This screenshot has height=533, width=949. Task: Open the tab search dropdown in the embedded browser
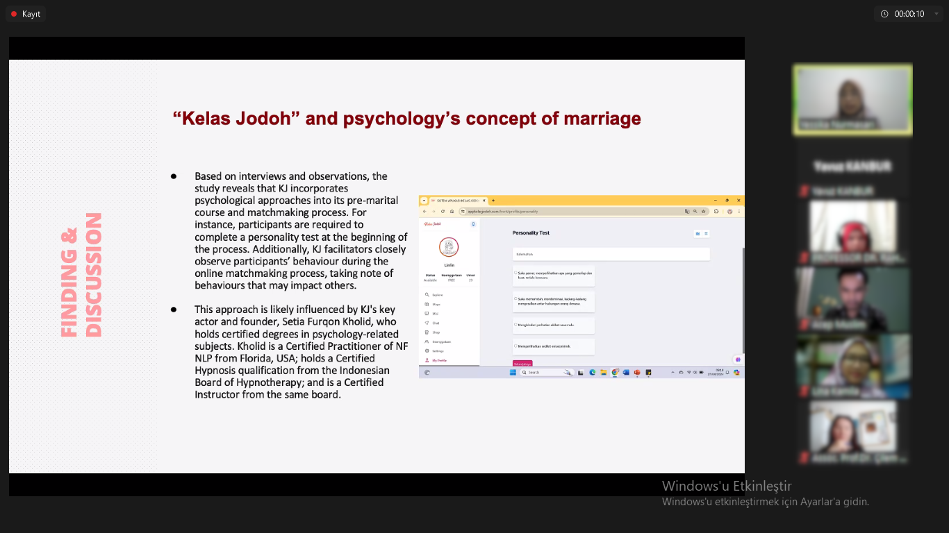click(424, 201)
